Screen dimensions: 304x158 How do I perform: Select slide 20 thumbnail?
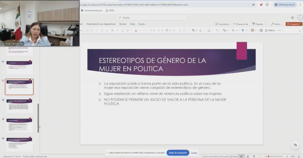coord(19,145)
